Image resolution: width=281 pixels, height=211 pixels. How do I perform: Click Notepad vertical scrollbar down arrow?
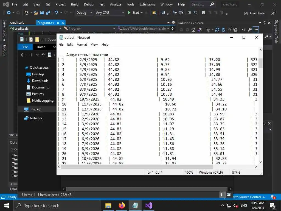pyautogui.click(x=261, y=162)
